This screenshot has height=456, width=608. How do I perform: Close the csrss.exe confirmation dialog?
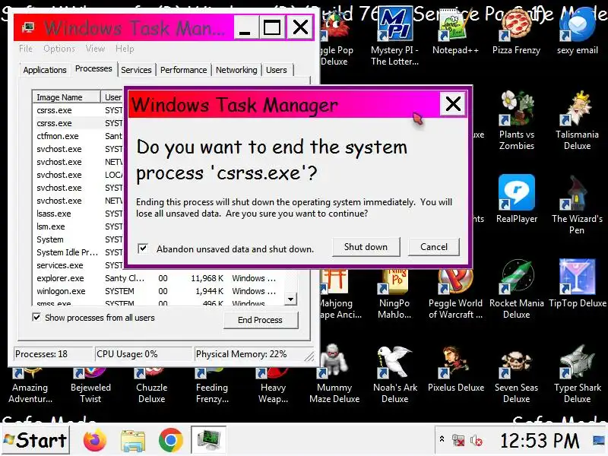(x=453, y=104)
